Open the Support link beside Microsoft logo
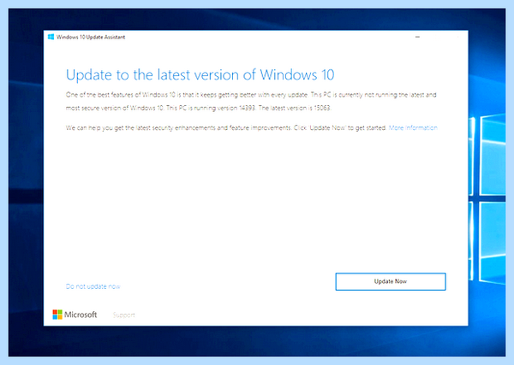This screenshot has height=365, width=514. (x=124, y=315)
